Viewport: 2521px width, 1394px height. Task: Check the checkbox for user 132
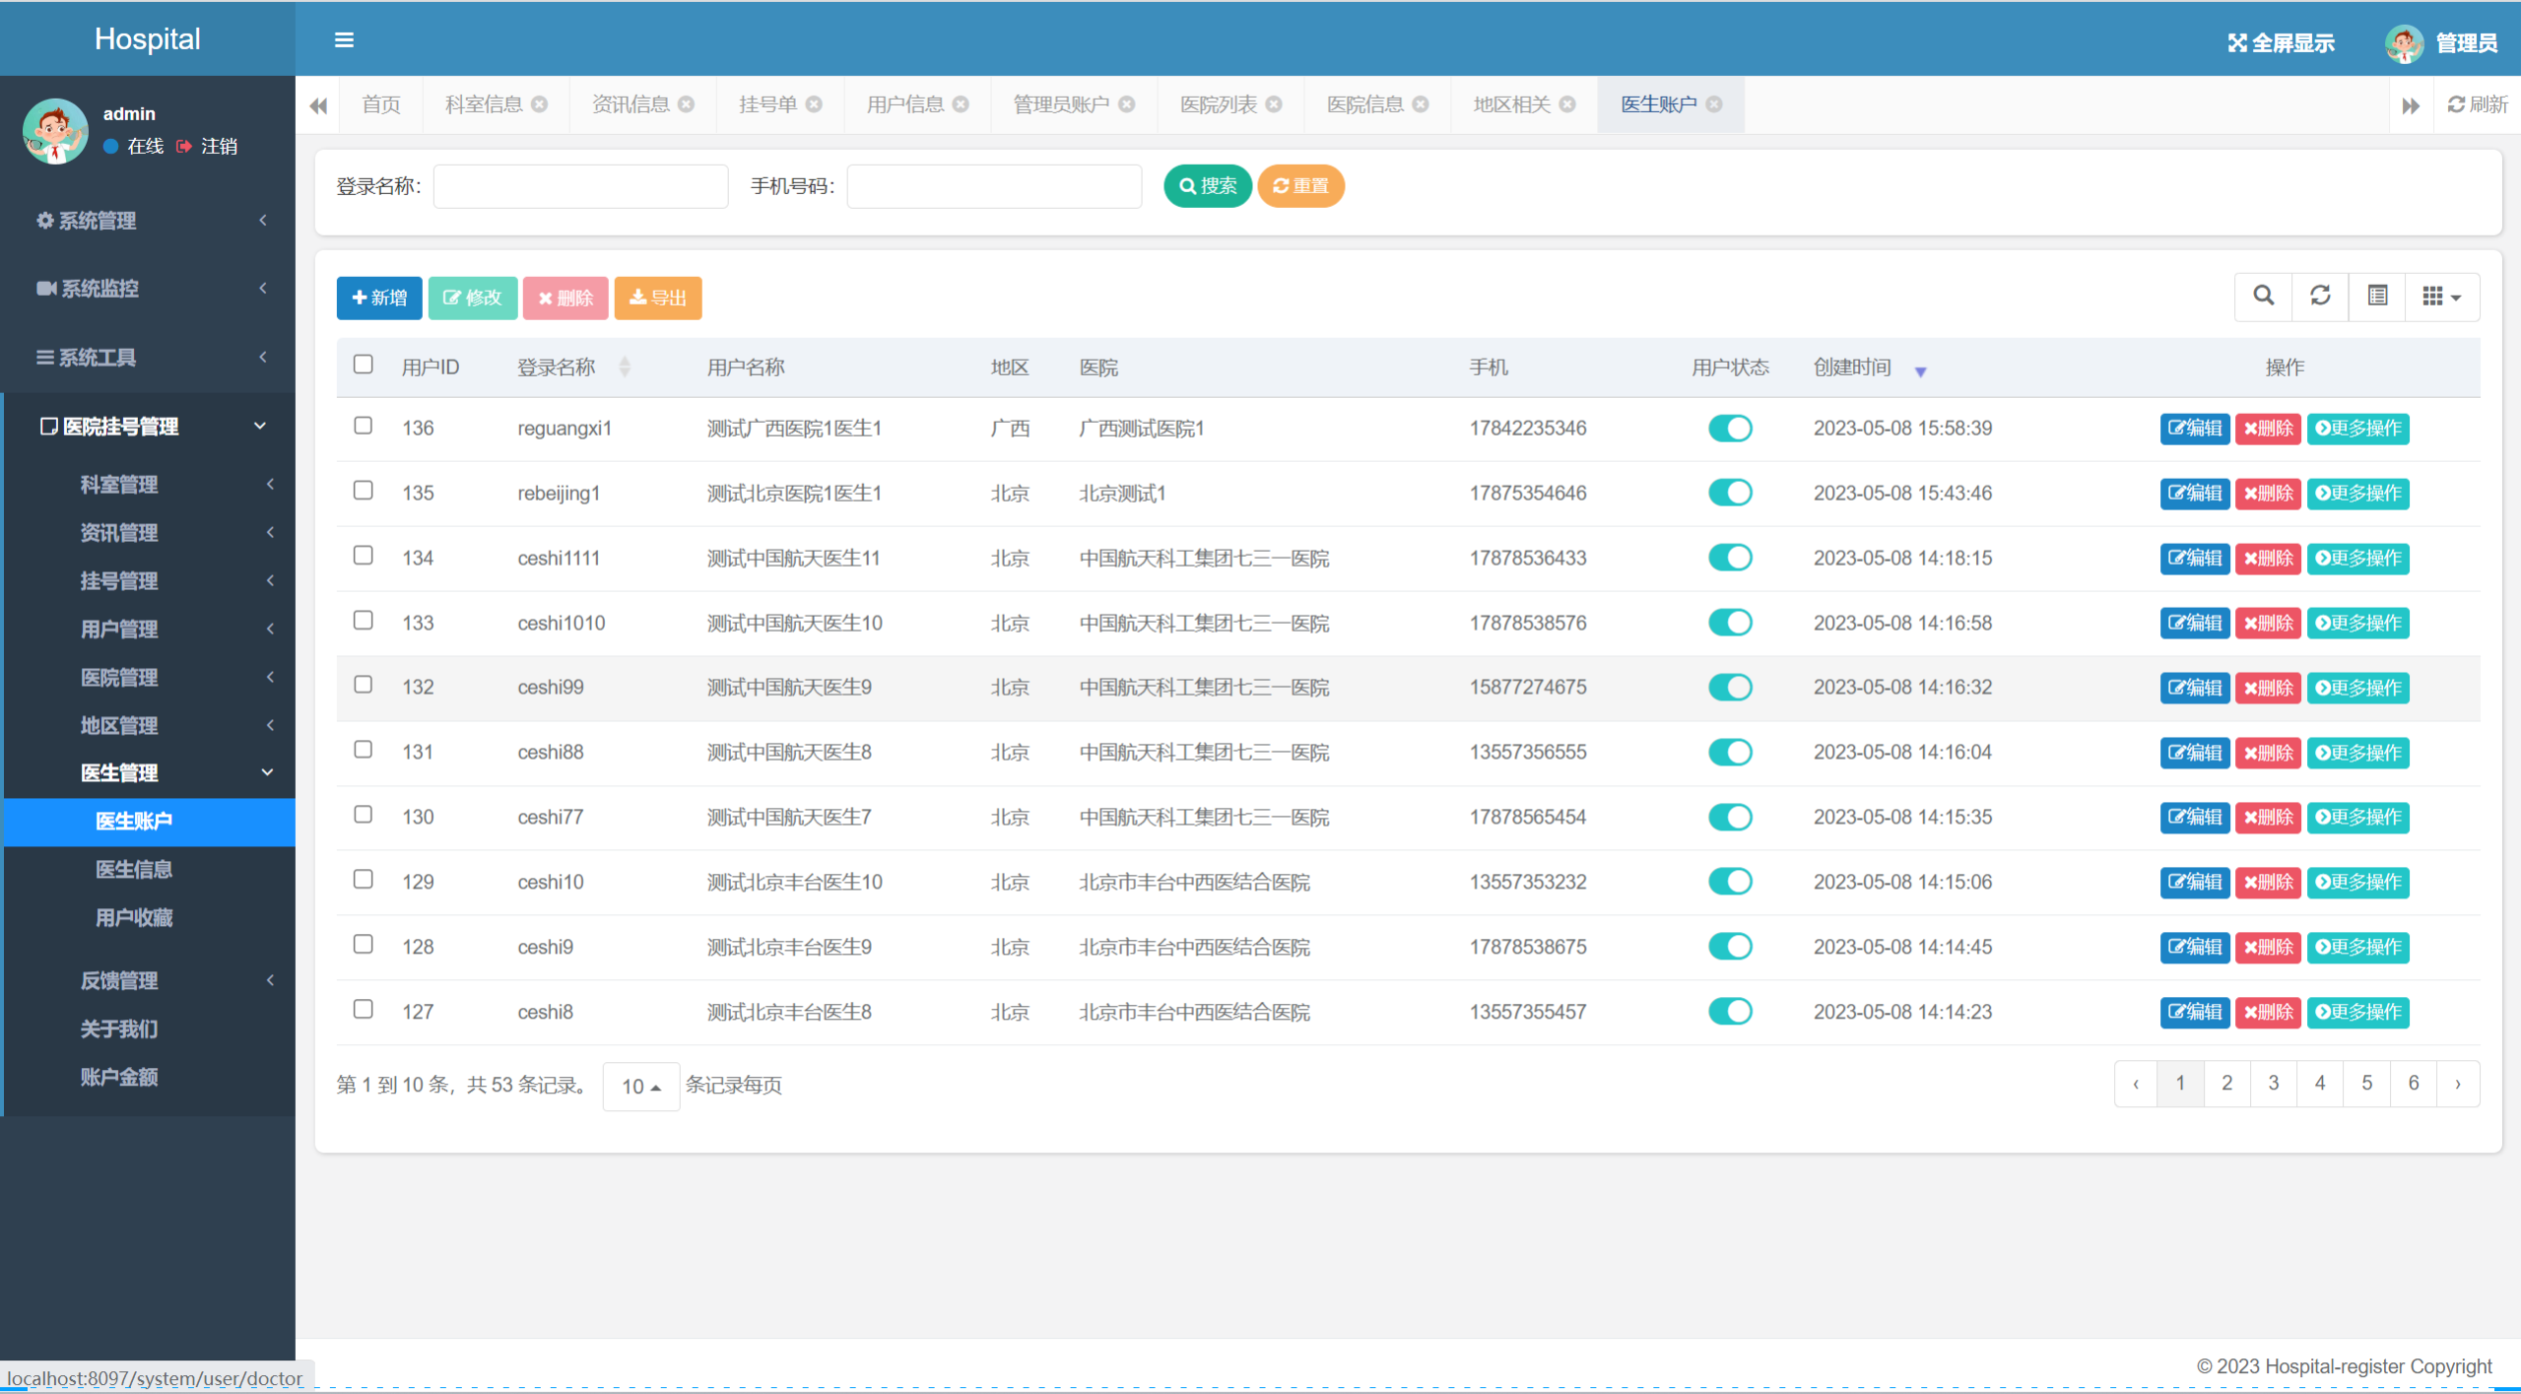click(x=364, y=685)
